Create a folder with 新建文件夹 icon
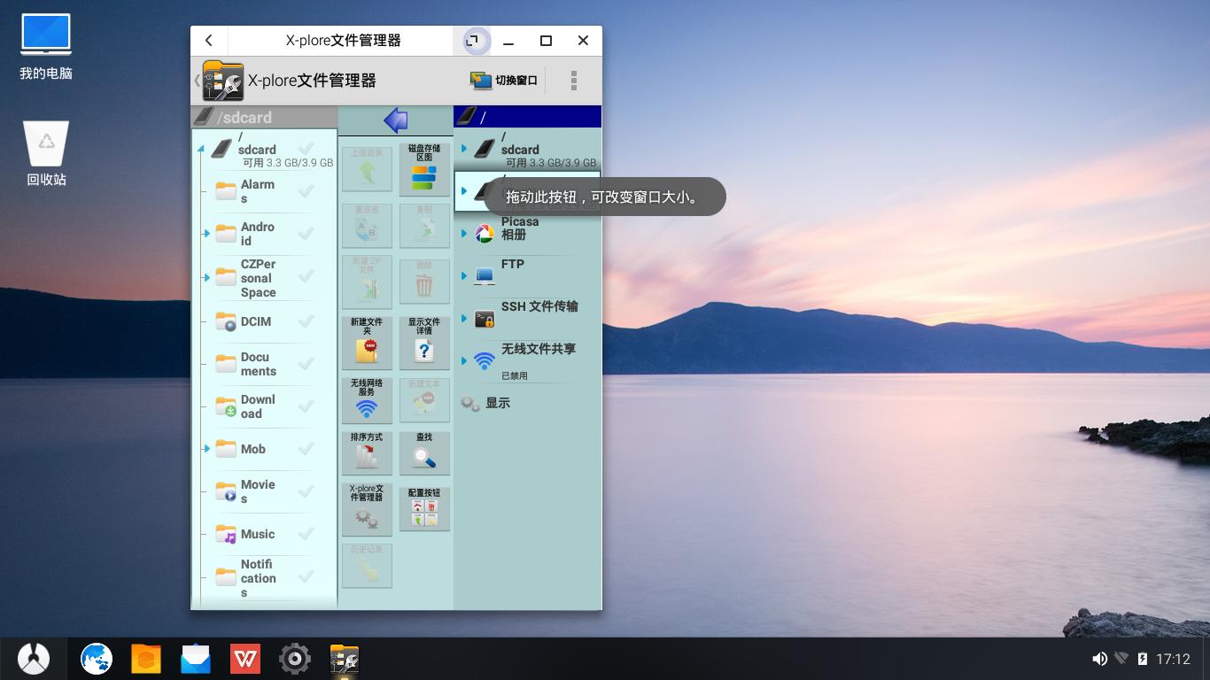Screen dimensions: 1210x680 click(367, 343)
